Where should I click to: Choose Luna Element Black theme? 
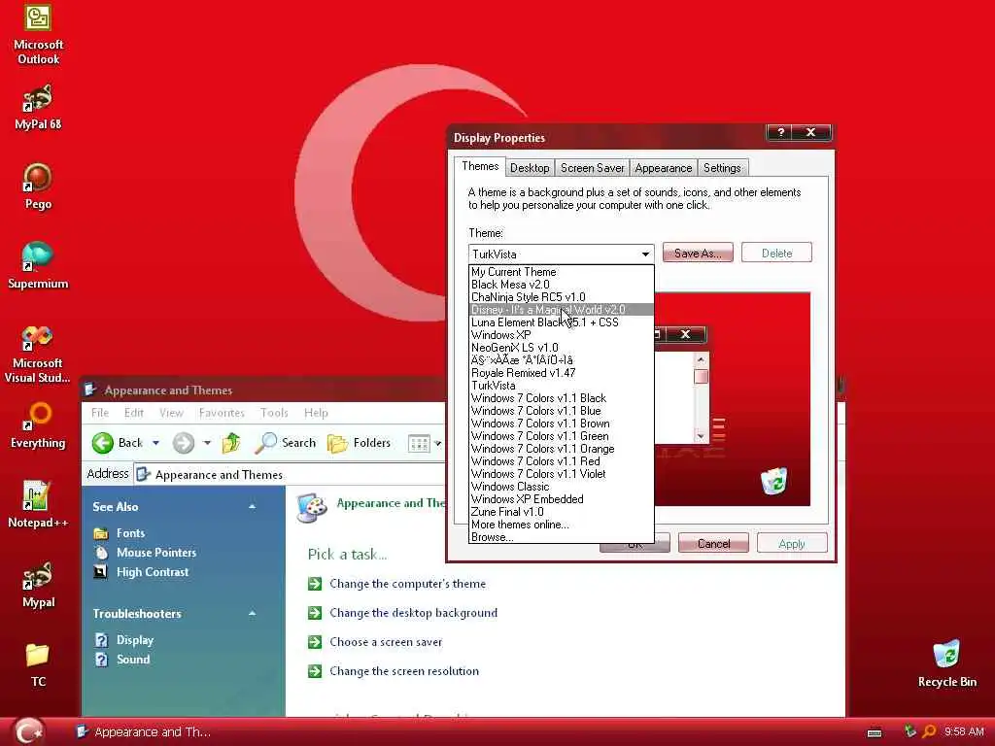[562, 322]
